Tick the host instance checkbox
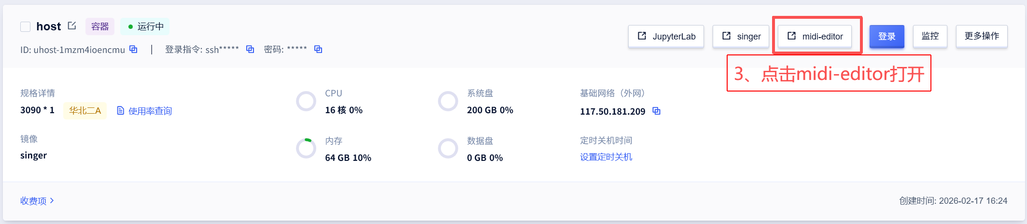The height and width of the screenshot is (224, 1027). pos(26,26)
